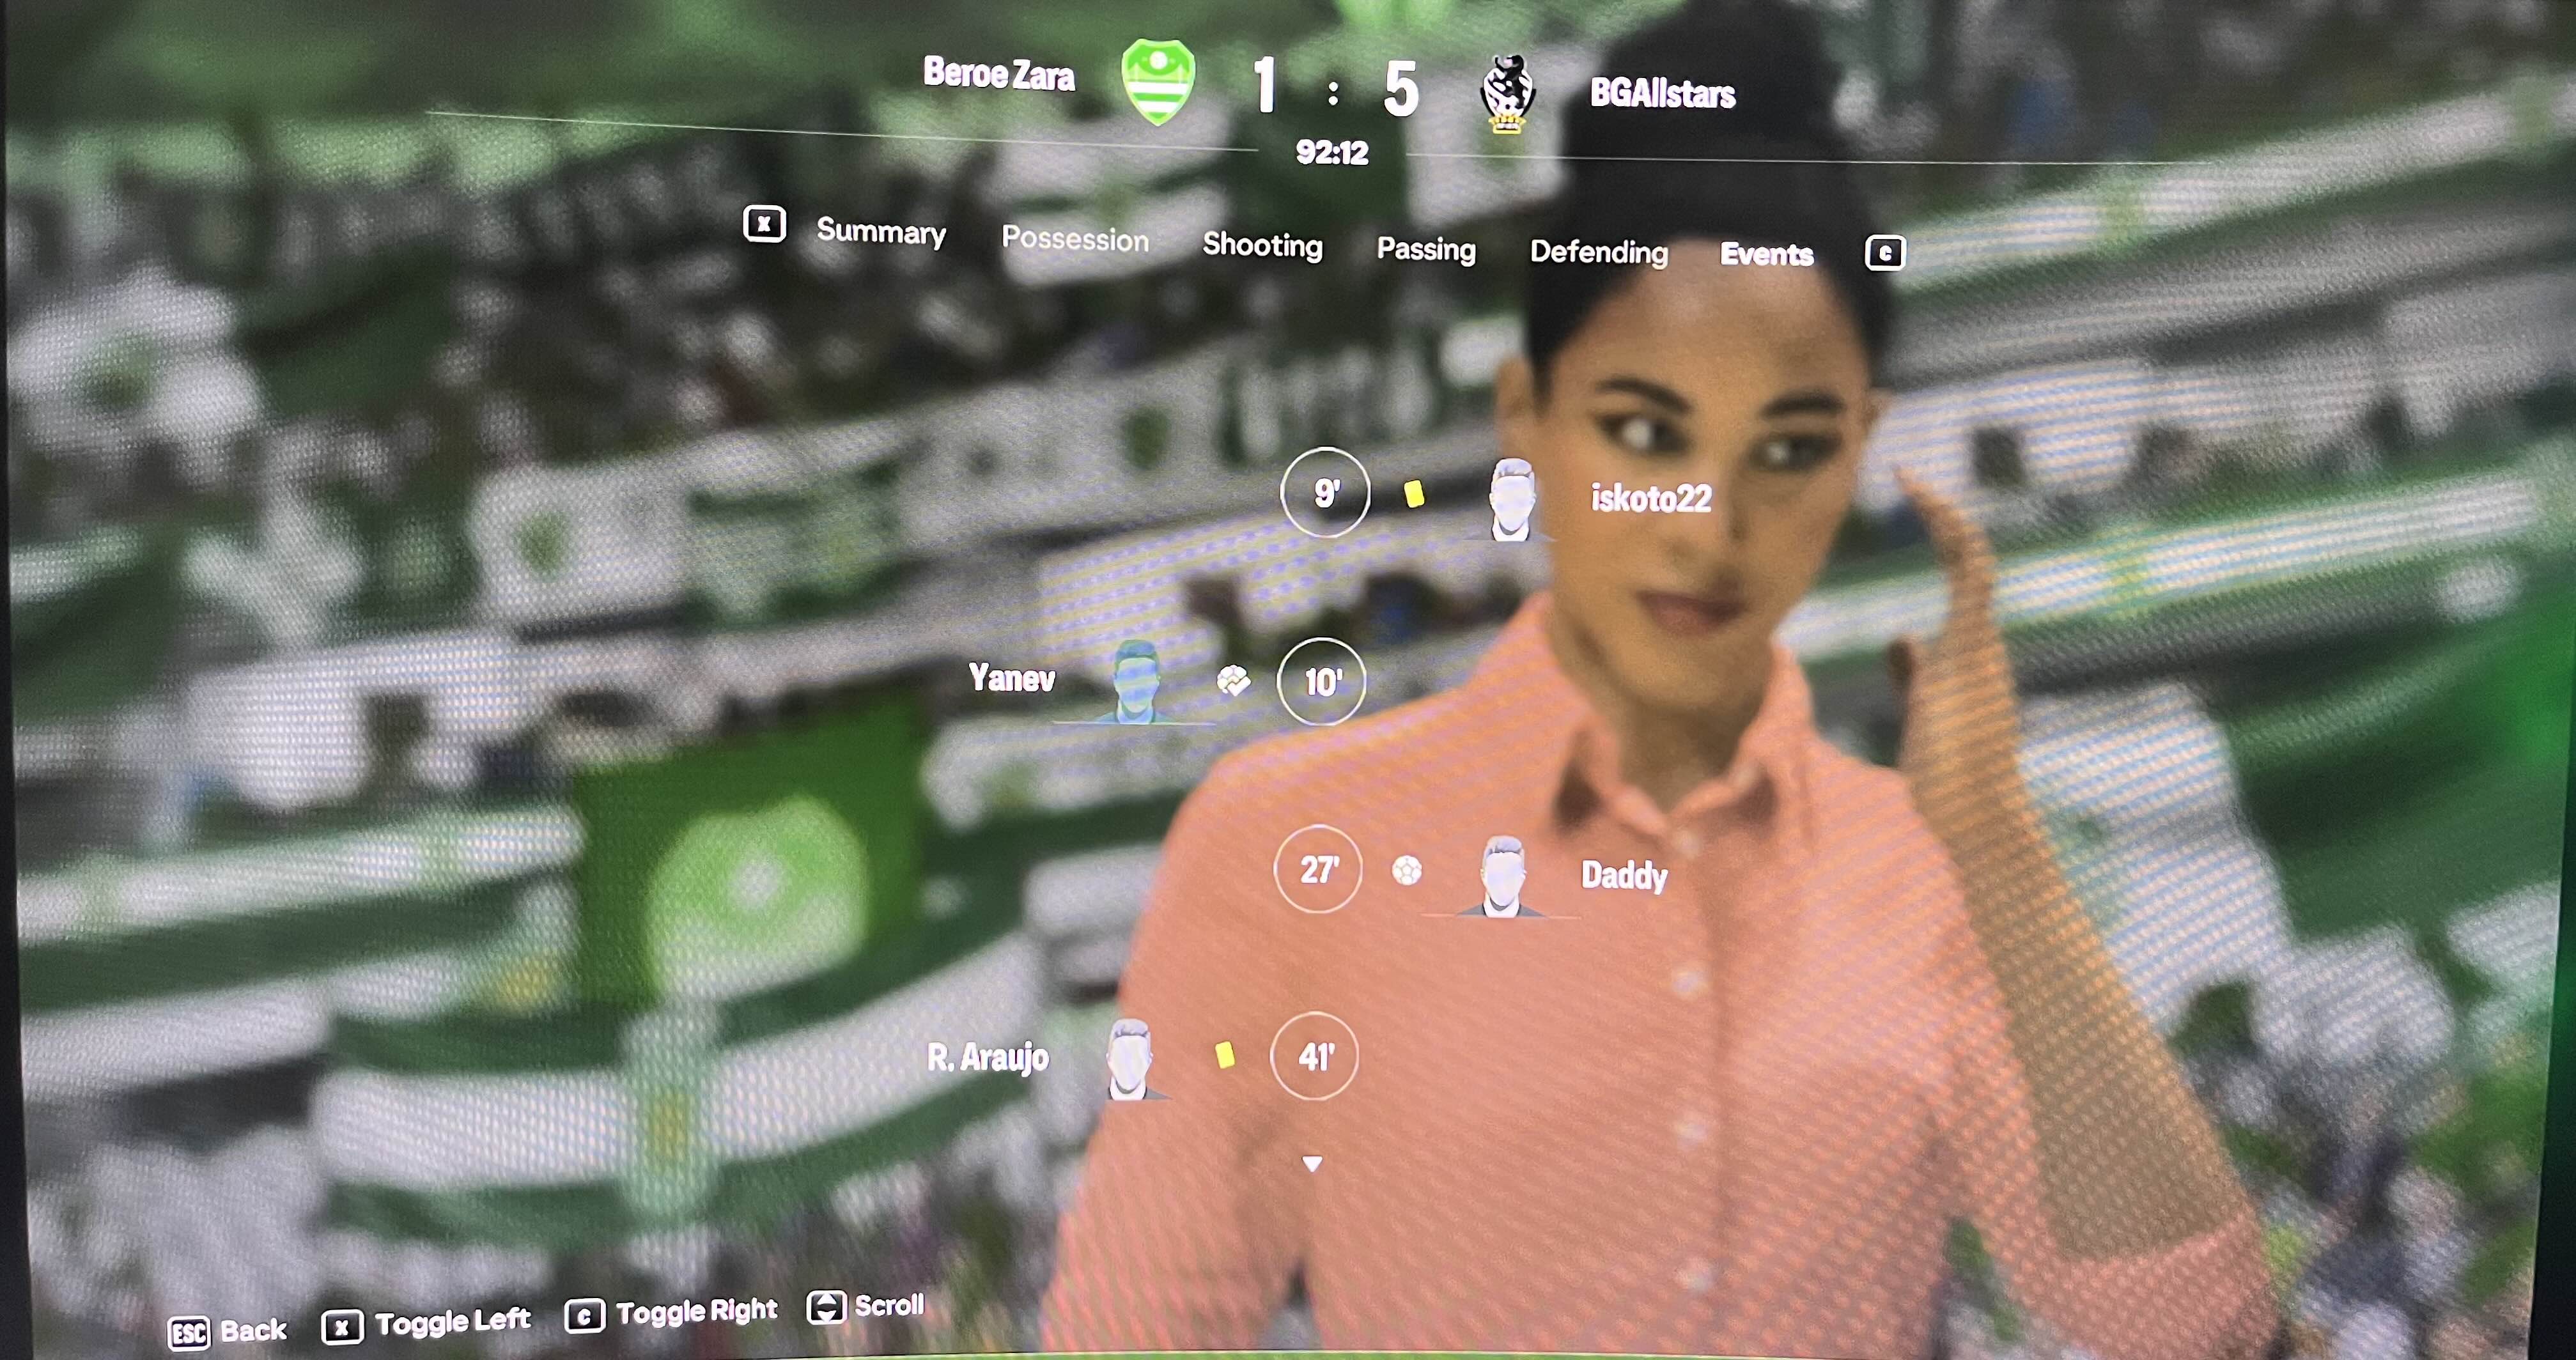This screenshot has height=1360, width=2576.
Task: Click the C key icon beside Events
Action: pyautogui.click(x=1885, y=253)
